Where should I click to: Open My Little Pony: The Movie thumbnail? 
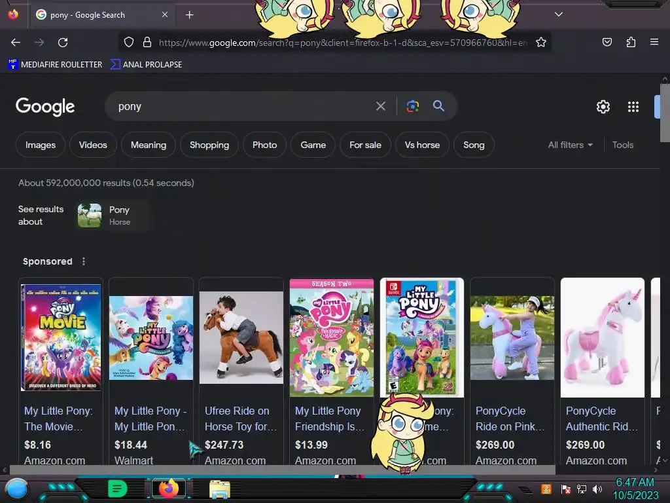61,337
